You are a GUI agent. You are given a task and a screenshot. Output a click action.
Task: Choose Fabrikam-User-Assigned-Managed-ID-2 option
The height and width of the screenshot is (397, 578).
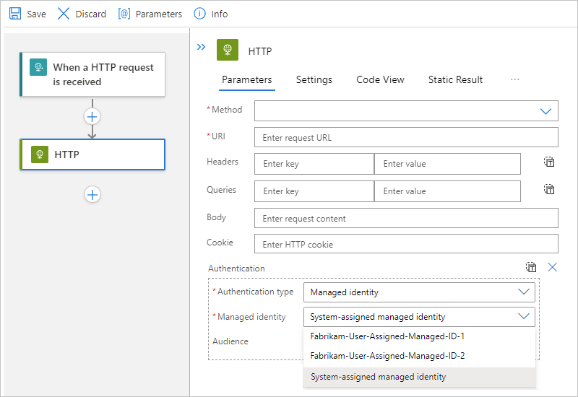point(387,355)
